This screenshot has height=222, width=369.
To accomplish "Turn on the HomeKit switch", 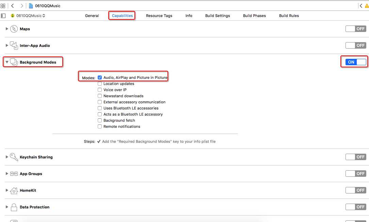I will [x=356, y=190].
